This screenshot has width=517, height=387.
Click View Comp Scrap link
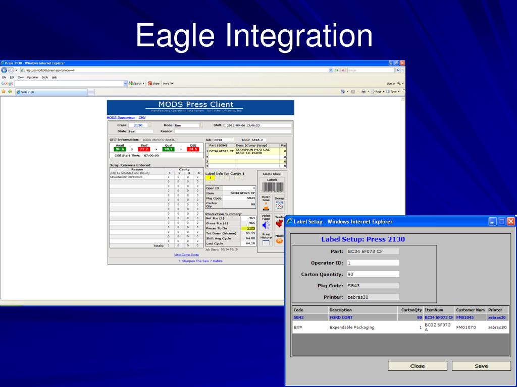coord(186,254)
